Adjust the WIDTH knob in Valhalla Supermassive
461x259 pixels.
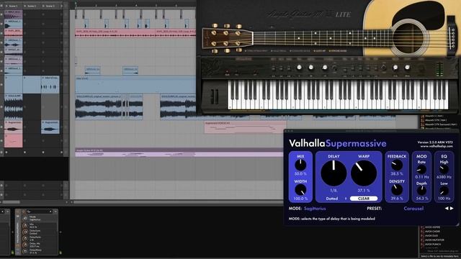[300, 190]
